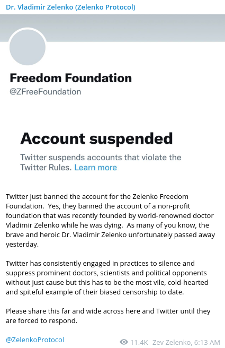Click the words 'Zelenko Freedom' in the message
Screen dimensions: 225x348
click(x=160, y=197)
